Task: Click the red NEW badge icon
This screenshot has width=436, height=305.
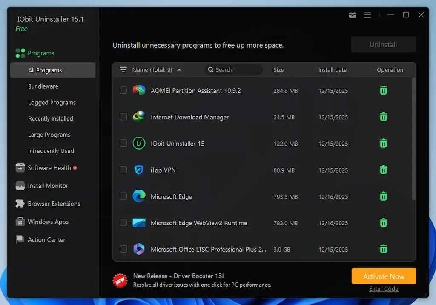Action: (x=120, y=281)
